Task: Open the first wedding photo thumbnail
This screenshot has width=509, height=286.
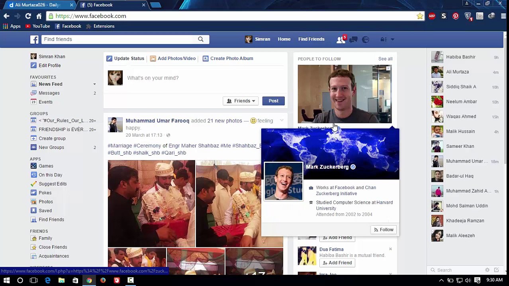Action: pos(151,203)
